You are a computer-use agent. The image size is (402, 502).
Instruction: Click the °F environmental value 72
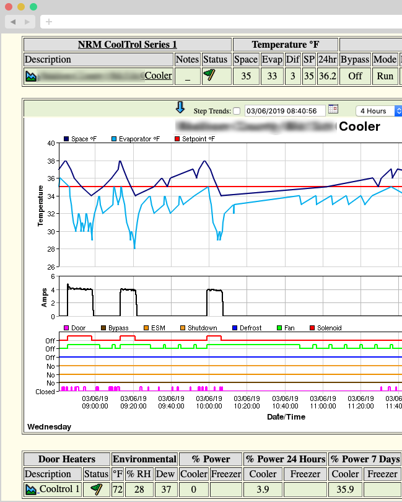(118, 489)
